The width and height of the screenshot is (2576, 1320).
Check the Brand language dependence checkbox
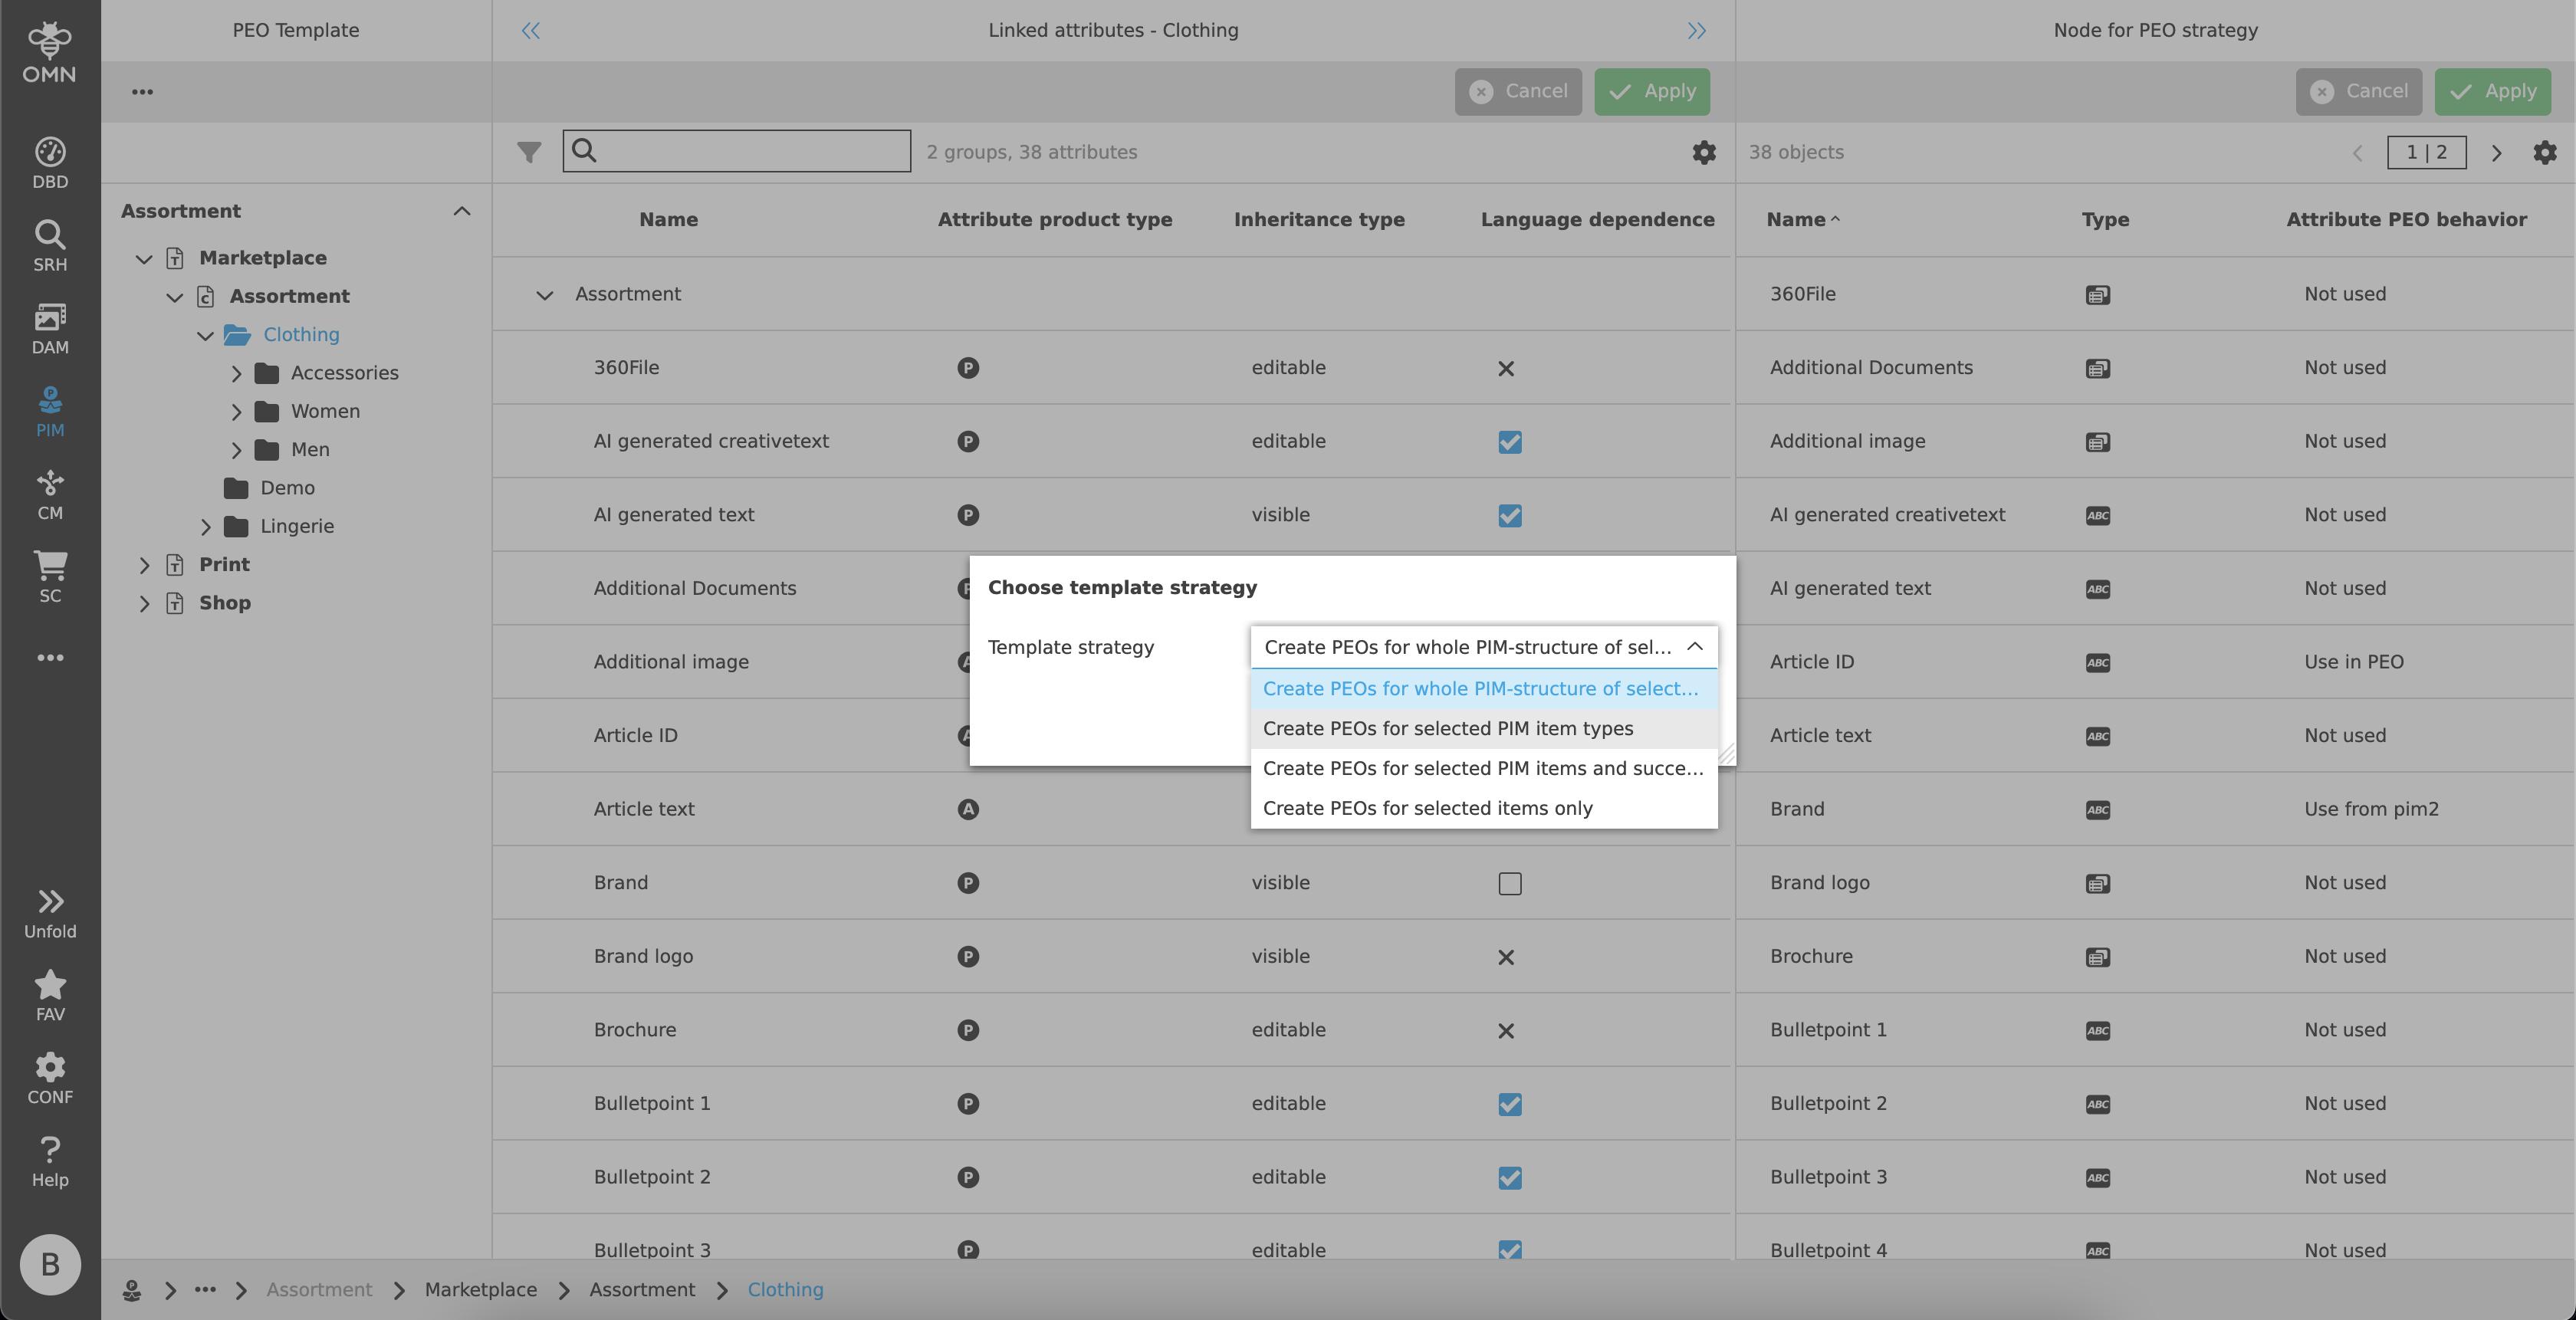(x=1509, y=884)
